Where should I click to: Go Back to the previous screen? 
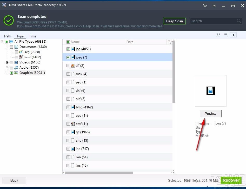click(x=14, y=180)
